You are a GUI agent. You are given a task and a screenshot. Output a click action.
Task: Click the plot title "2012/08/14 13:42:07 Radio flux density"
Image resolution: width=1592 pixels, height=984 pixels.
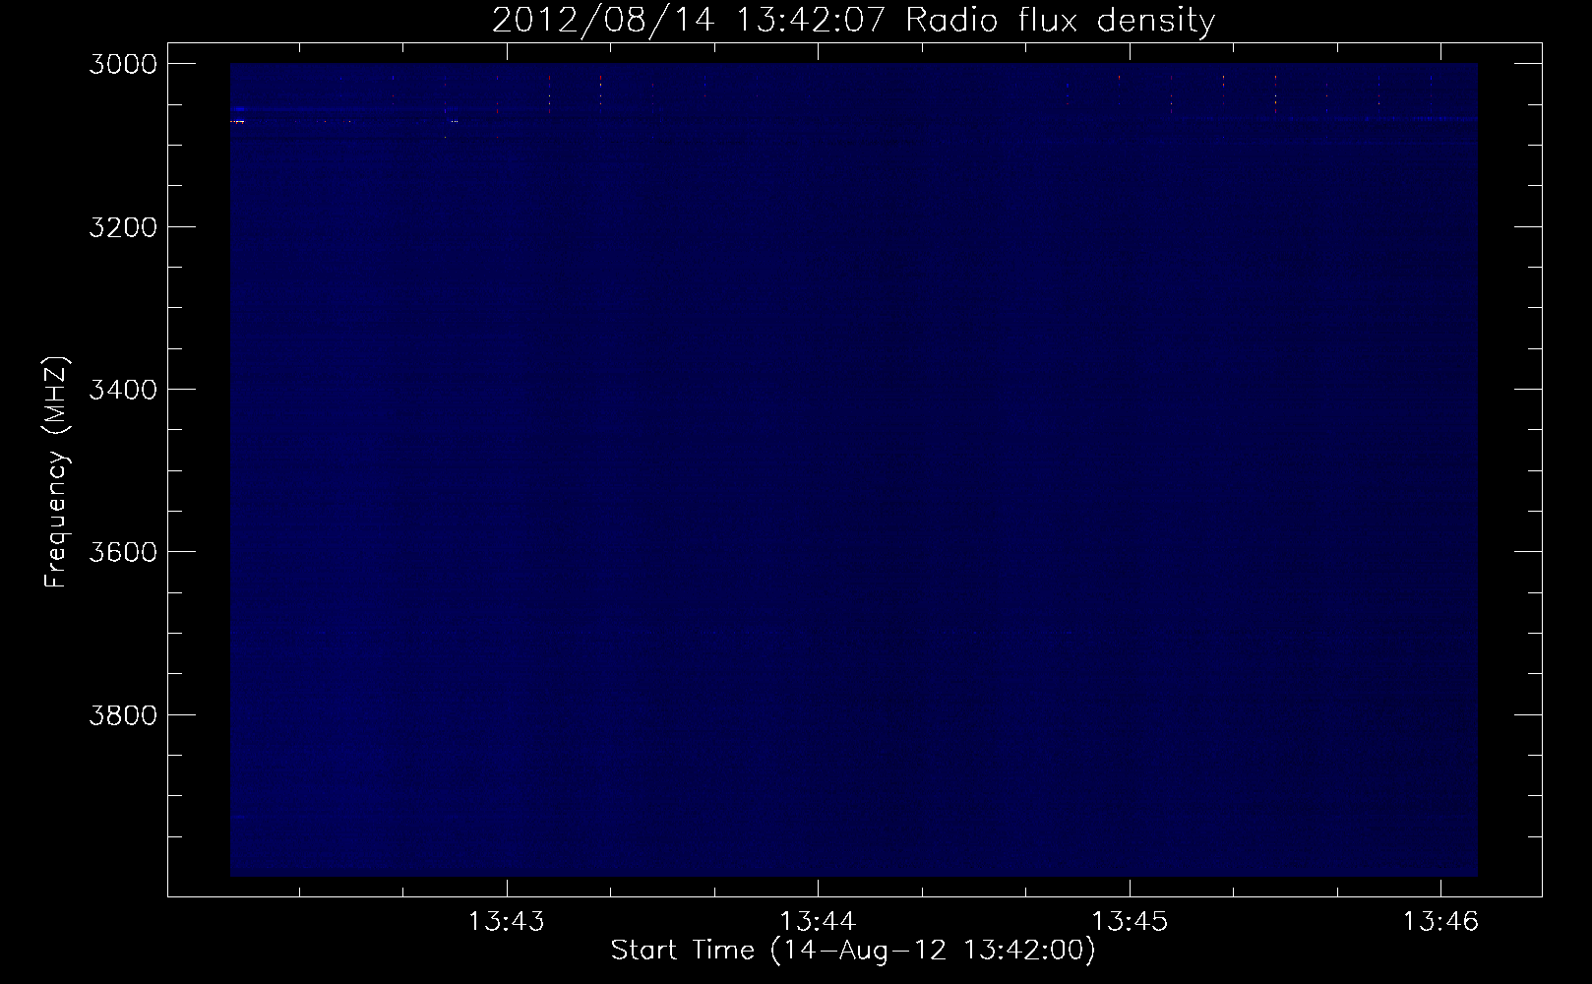pos(853,20)
